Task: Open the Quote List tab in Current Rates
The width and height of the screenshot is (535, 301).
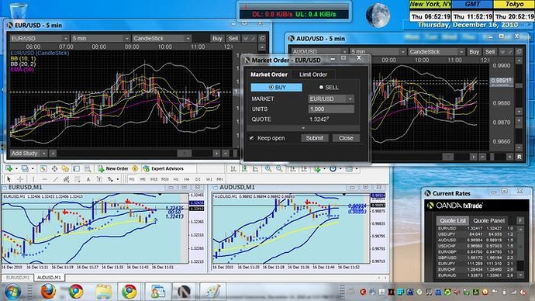Action: (453, 221)
